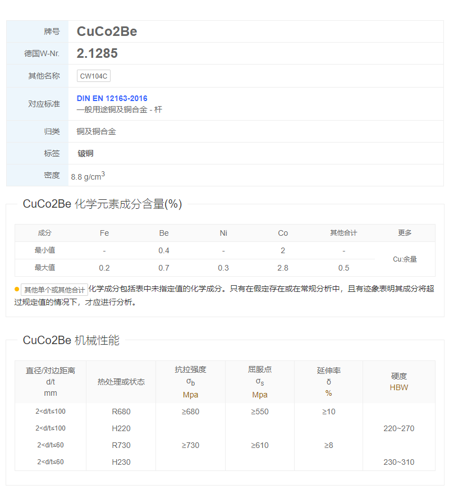The height and width of the screenshot is (494, 449).
Task: Click the 归类 row label
Action: pyautogui.click(x=52, y=131)
